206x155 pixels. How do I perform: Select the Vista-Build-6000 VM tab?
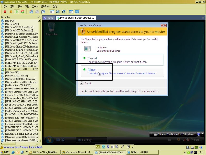(x=76, y=18)
